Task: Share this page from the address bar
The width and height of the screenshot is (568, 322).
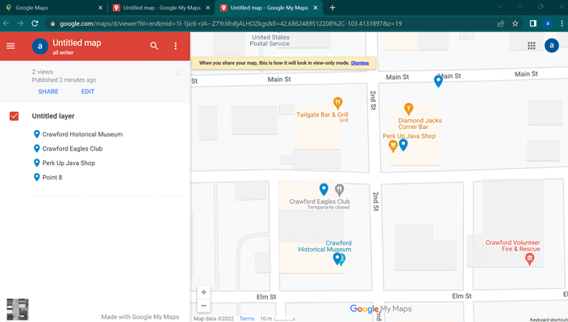Action: [500, 23]
